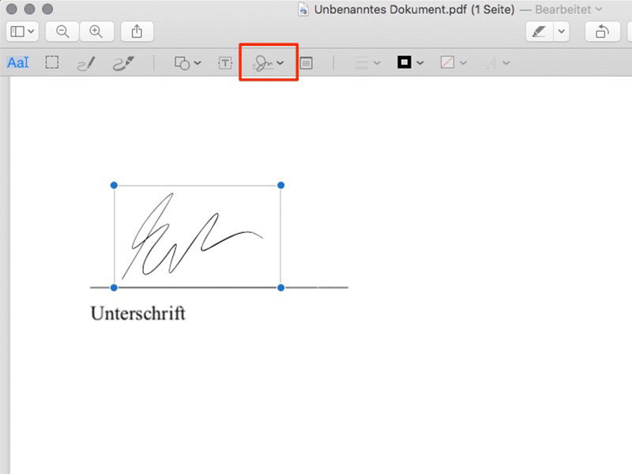This screenshot has width=632, height=474.
Task: Zoom in on the document
Action: click(x=96, y=32)
